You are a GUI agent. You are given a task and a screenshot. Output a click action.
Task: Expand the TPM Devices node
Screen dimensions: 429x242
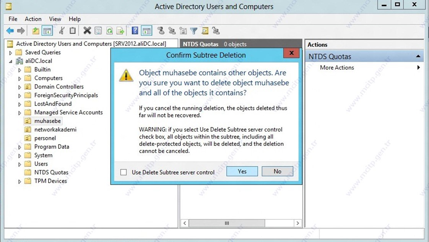(x=19, y=181)
